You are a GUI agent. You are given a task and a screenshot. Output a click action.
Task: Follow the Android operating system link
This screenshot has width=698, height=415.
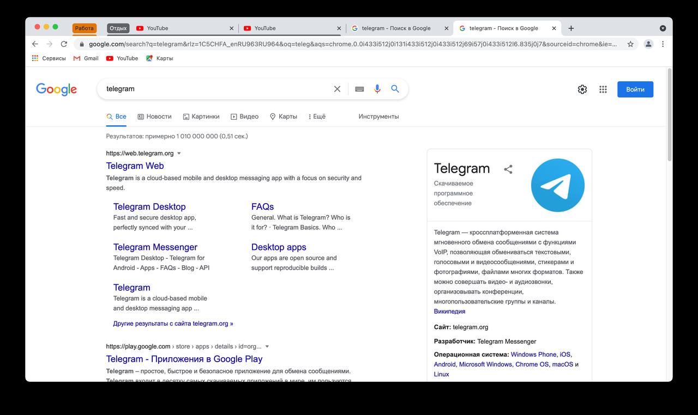445,364
